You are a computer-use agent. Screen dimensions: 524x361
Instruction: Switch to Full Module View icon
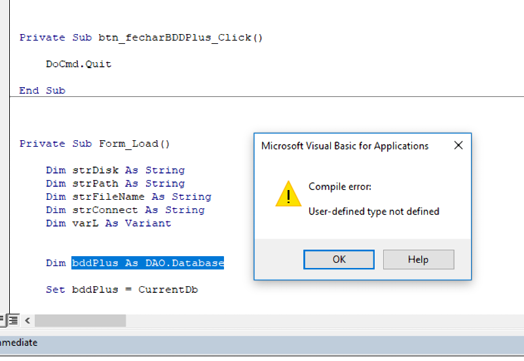pyautogui.click(x=13, y=320)
